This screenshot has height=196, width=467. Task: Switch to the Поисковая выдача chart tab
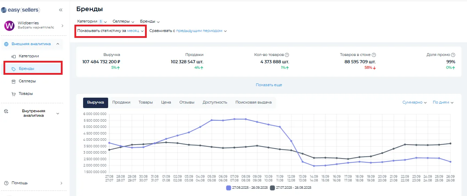click(253, 103)
